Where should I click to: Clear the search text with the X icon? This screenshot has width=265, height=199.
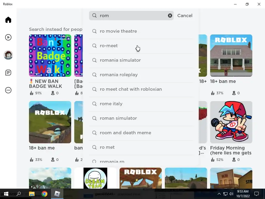click(x=170, y=16)
